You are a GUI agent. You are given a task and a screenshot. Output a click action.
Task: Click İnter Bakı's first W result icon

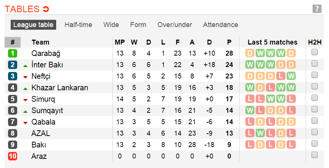point(250,65)
